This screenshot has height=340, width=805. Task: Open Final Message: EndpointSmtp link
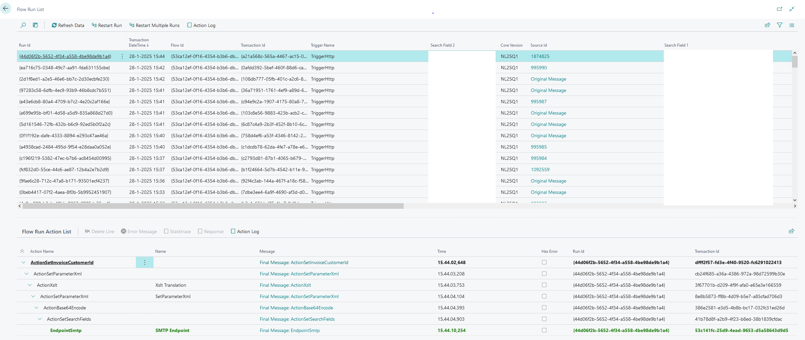pos(289,330)
